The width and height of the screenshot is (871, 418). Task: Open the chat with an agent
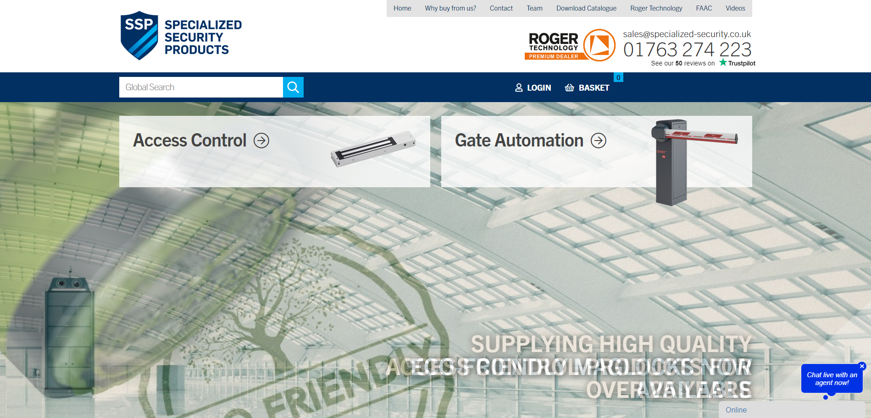pos(832,378)
